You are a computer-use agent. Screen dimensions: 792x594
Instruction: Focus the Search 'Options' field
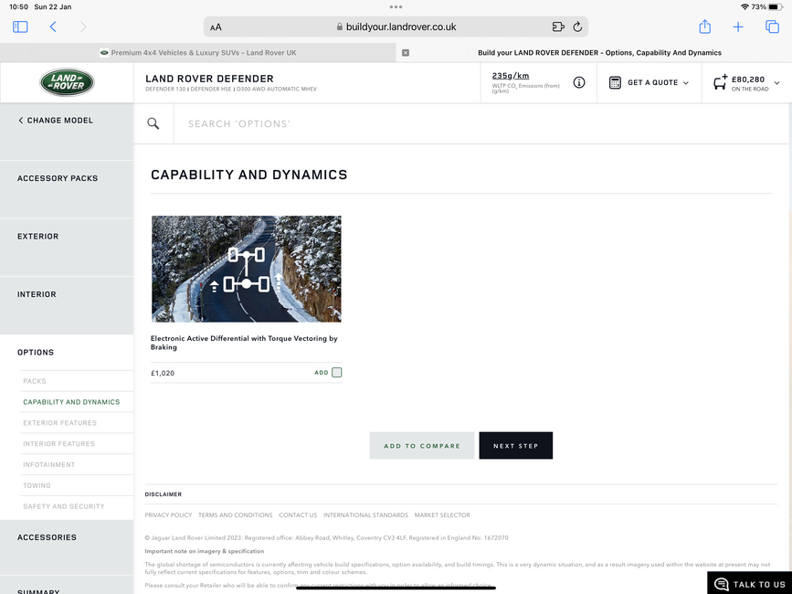[x=481, y=123]
